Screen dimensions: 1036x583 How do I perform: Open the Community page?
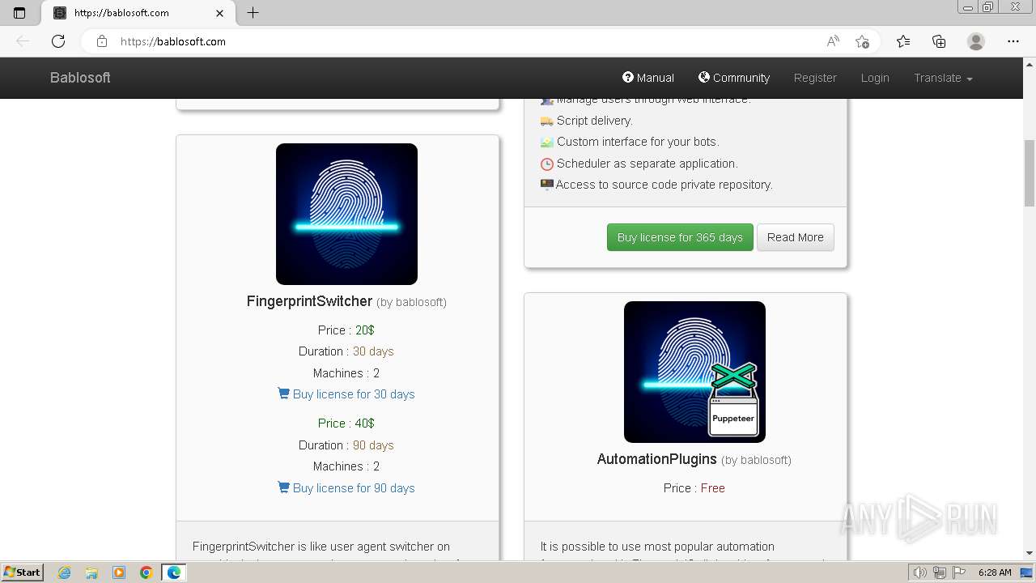pos(733,78)
